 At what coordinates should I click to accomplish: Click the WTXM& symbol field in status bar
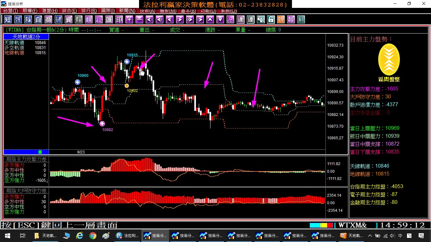pyautogui.click(x=356, y=225)
